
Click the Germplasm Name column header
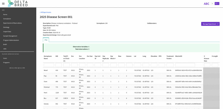[x=48, y=57]
